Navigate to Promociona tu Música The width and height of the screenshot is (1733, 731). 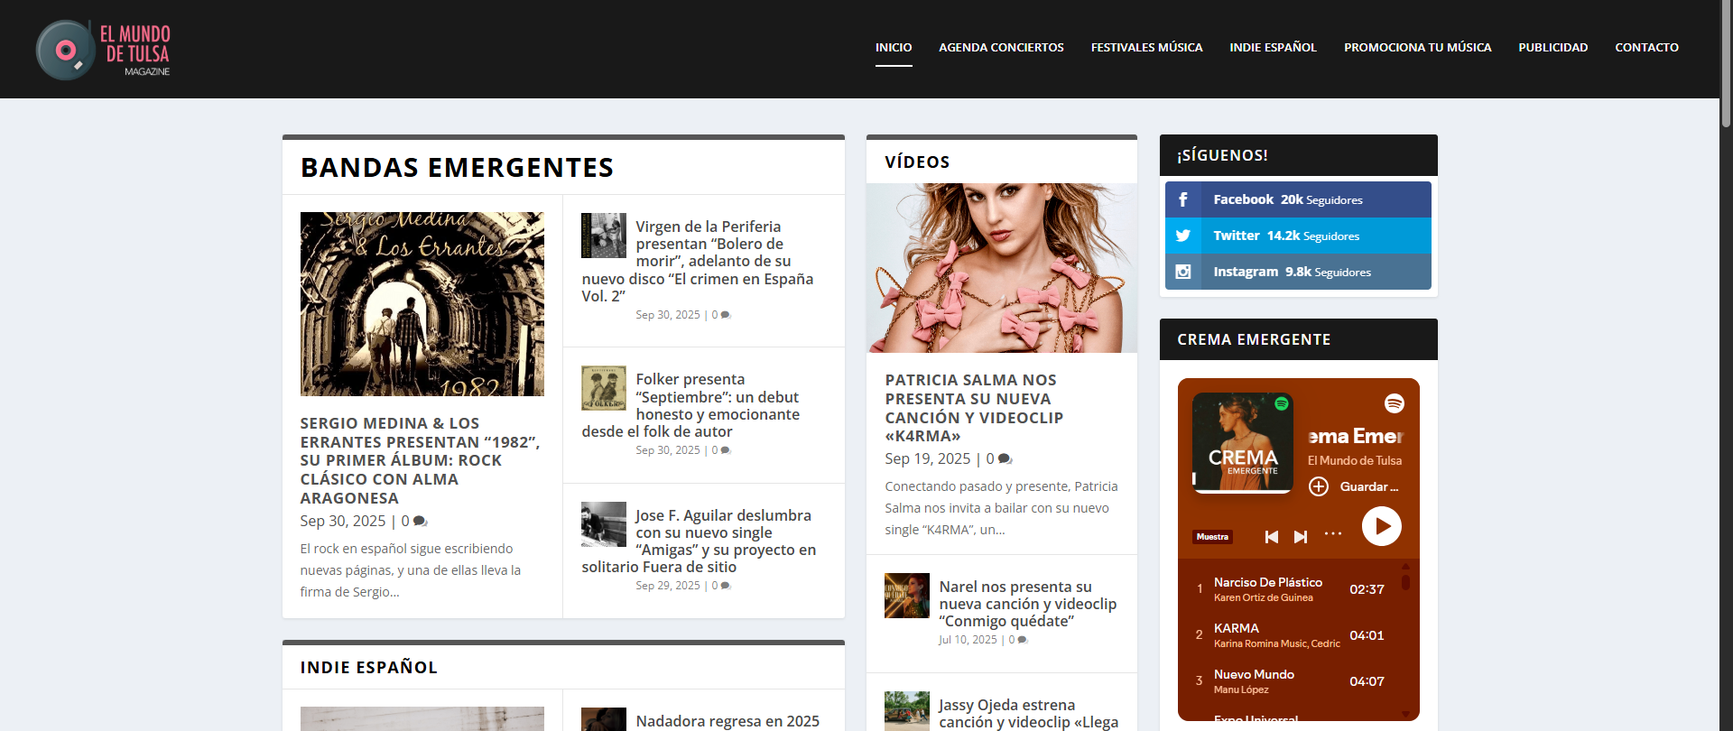pyautogui.click(x=1417, y=48)
